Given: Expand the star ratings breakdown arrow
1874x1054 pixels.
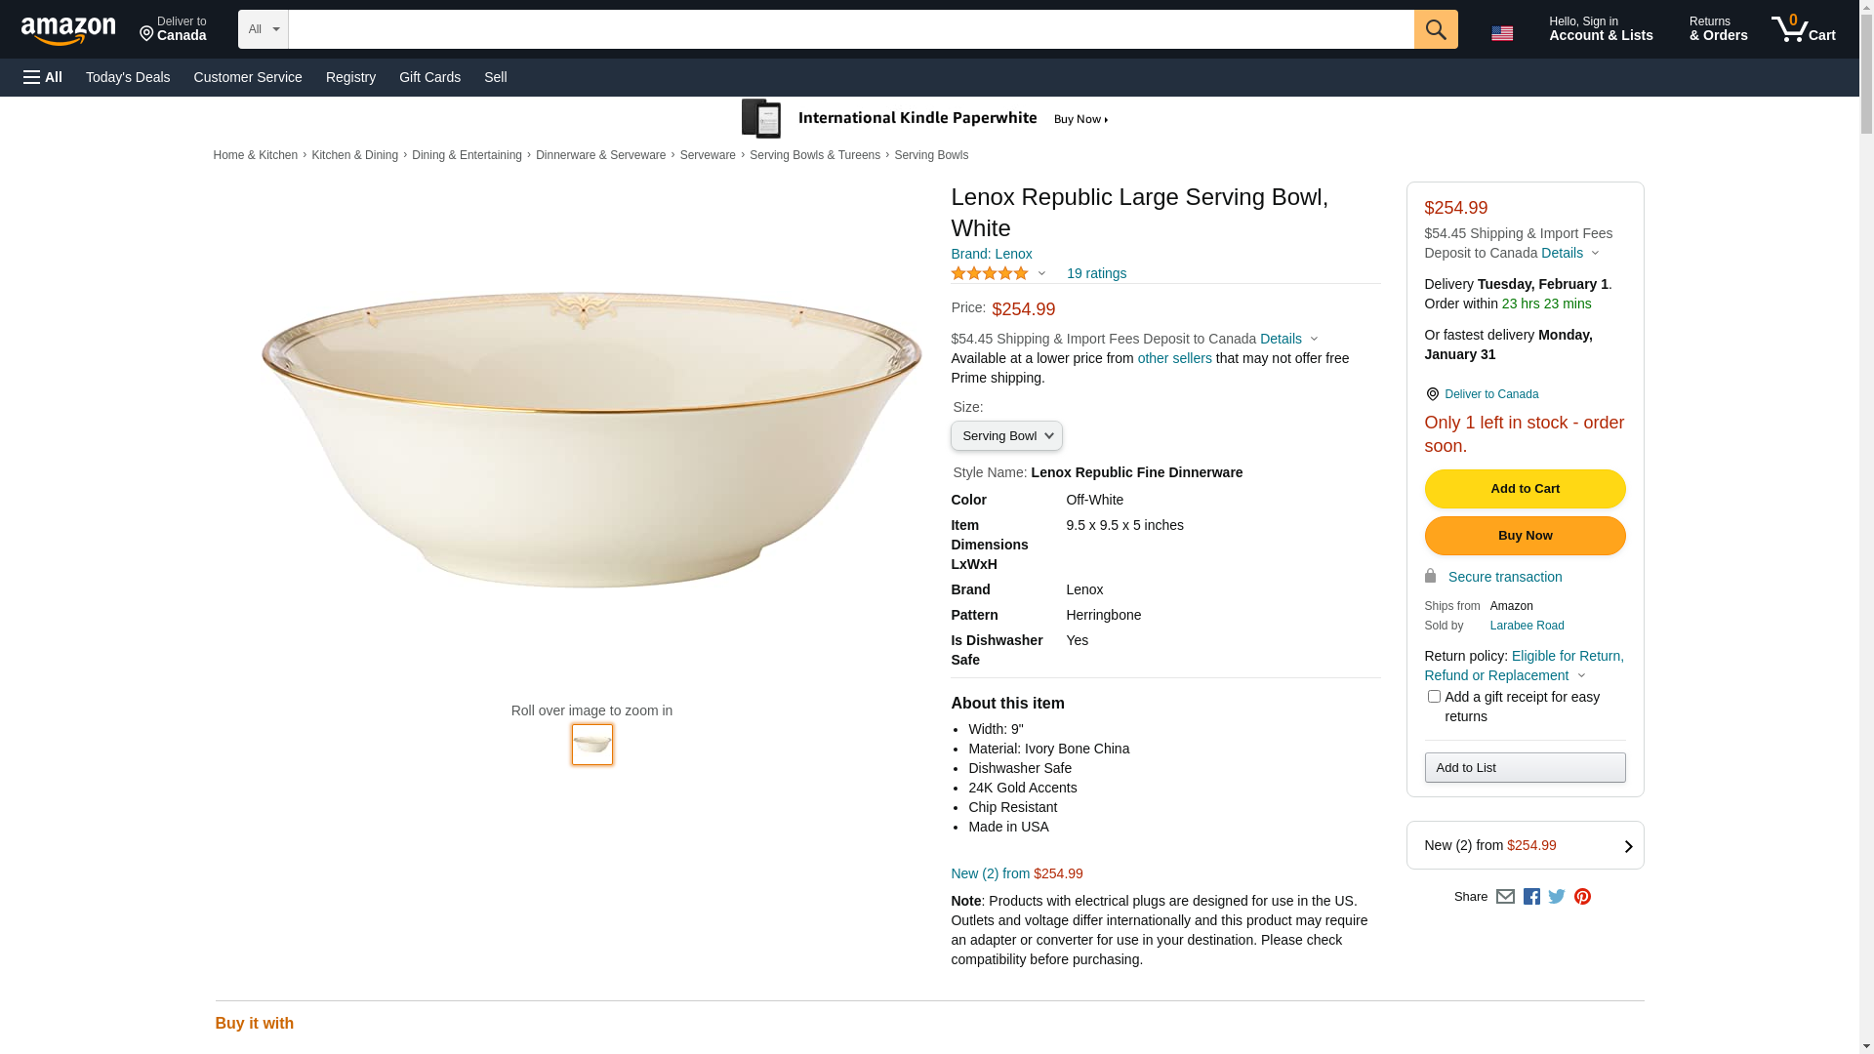Looking at the screenshot, I should point(1041,274).
